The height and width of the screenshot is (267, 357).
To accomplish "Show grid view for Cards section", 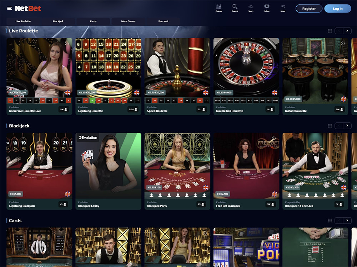I will [330, 220].
